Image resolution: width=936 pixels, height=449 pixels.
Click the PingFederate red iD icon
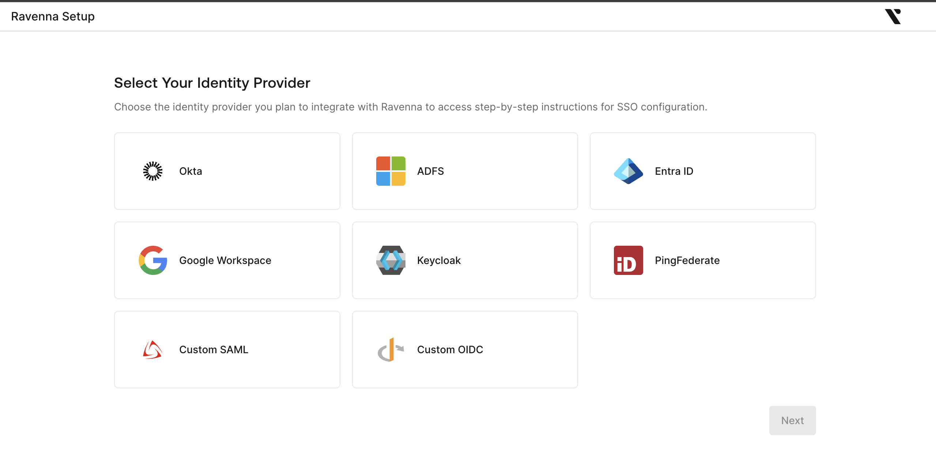628,260
